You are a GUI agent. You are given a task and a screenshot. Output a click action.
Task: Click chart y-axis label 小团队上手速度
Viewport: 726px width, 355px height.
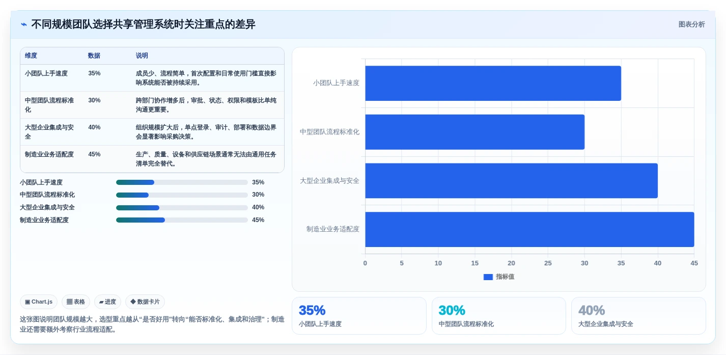click(336, 83)
